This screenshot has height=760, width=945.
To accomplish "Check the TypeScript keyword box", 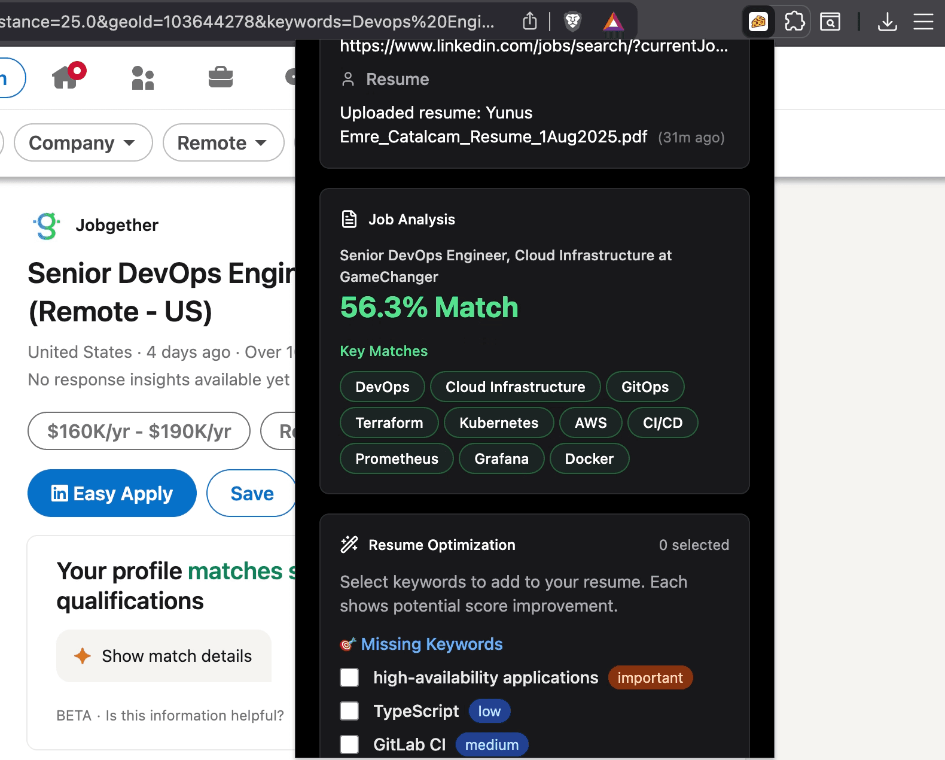I will tap(349, 711).
